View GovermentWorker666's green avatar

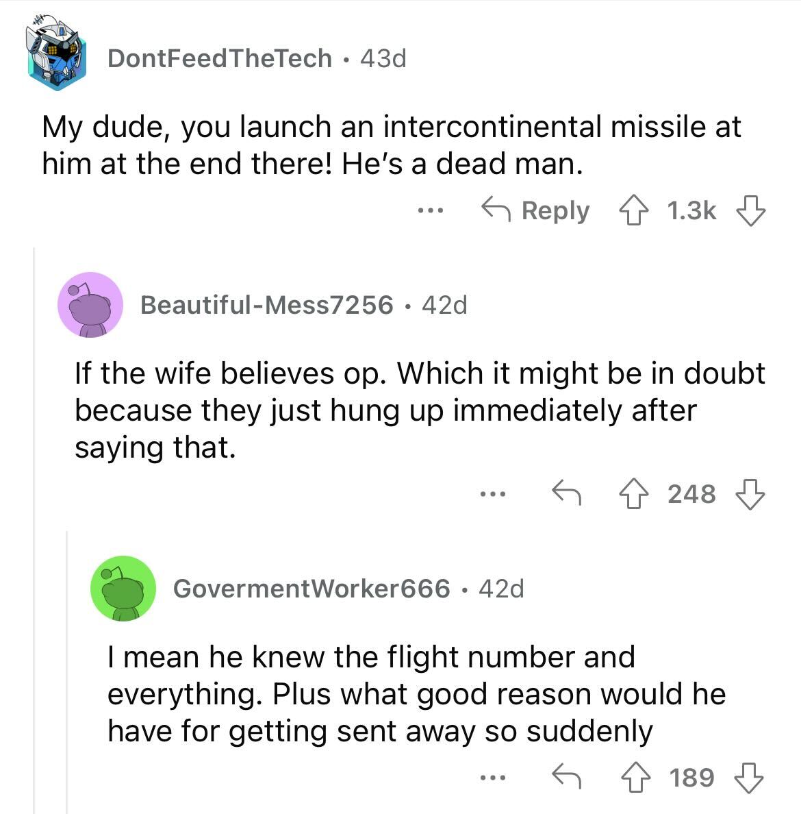123,588
